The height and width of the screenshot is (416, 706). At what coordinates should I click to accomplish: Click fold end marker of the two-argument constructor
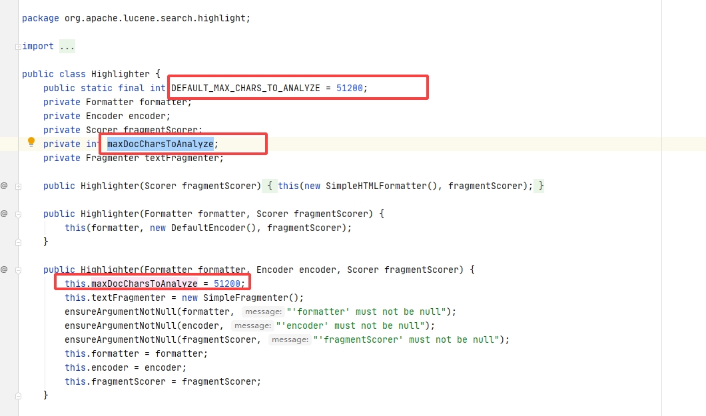[18, 242]
